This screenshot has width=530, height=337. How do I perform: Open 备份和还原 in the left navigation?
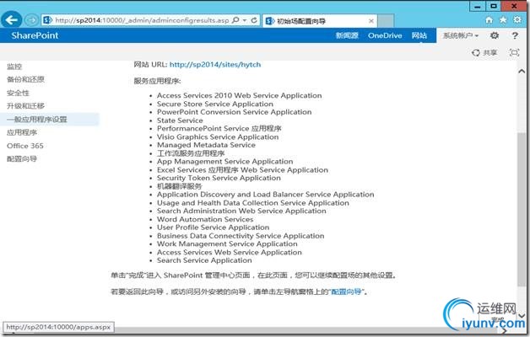25,79
